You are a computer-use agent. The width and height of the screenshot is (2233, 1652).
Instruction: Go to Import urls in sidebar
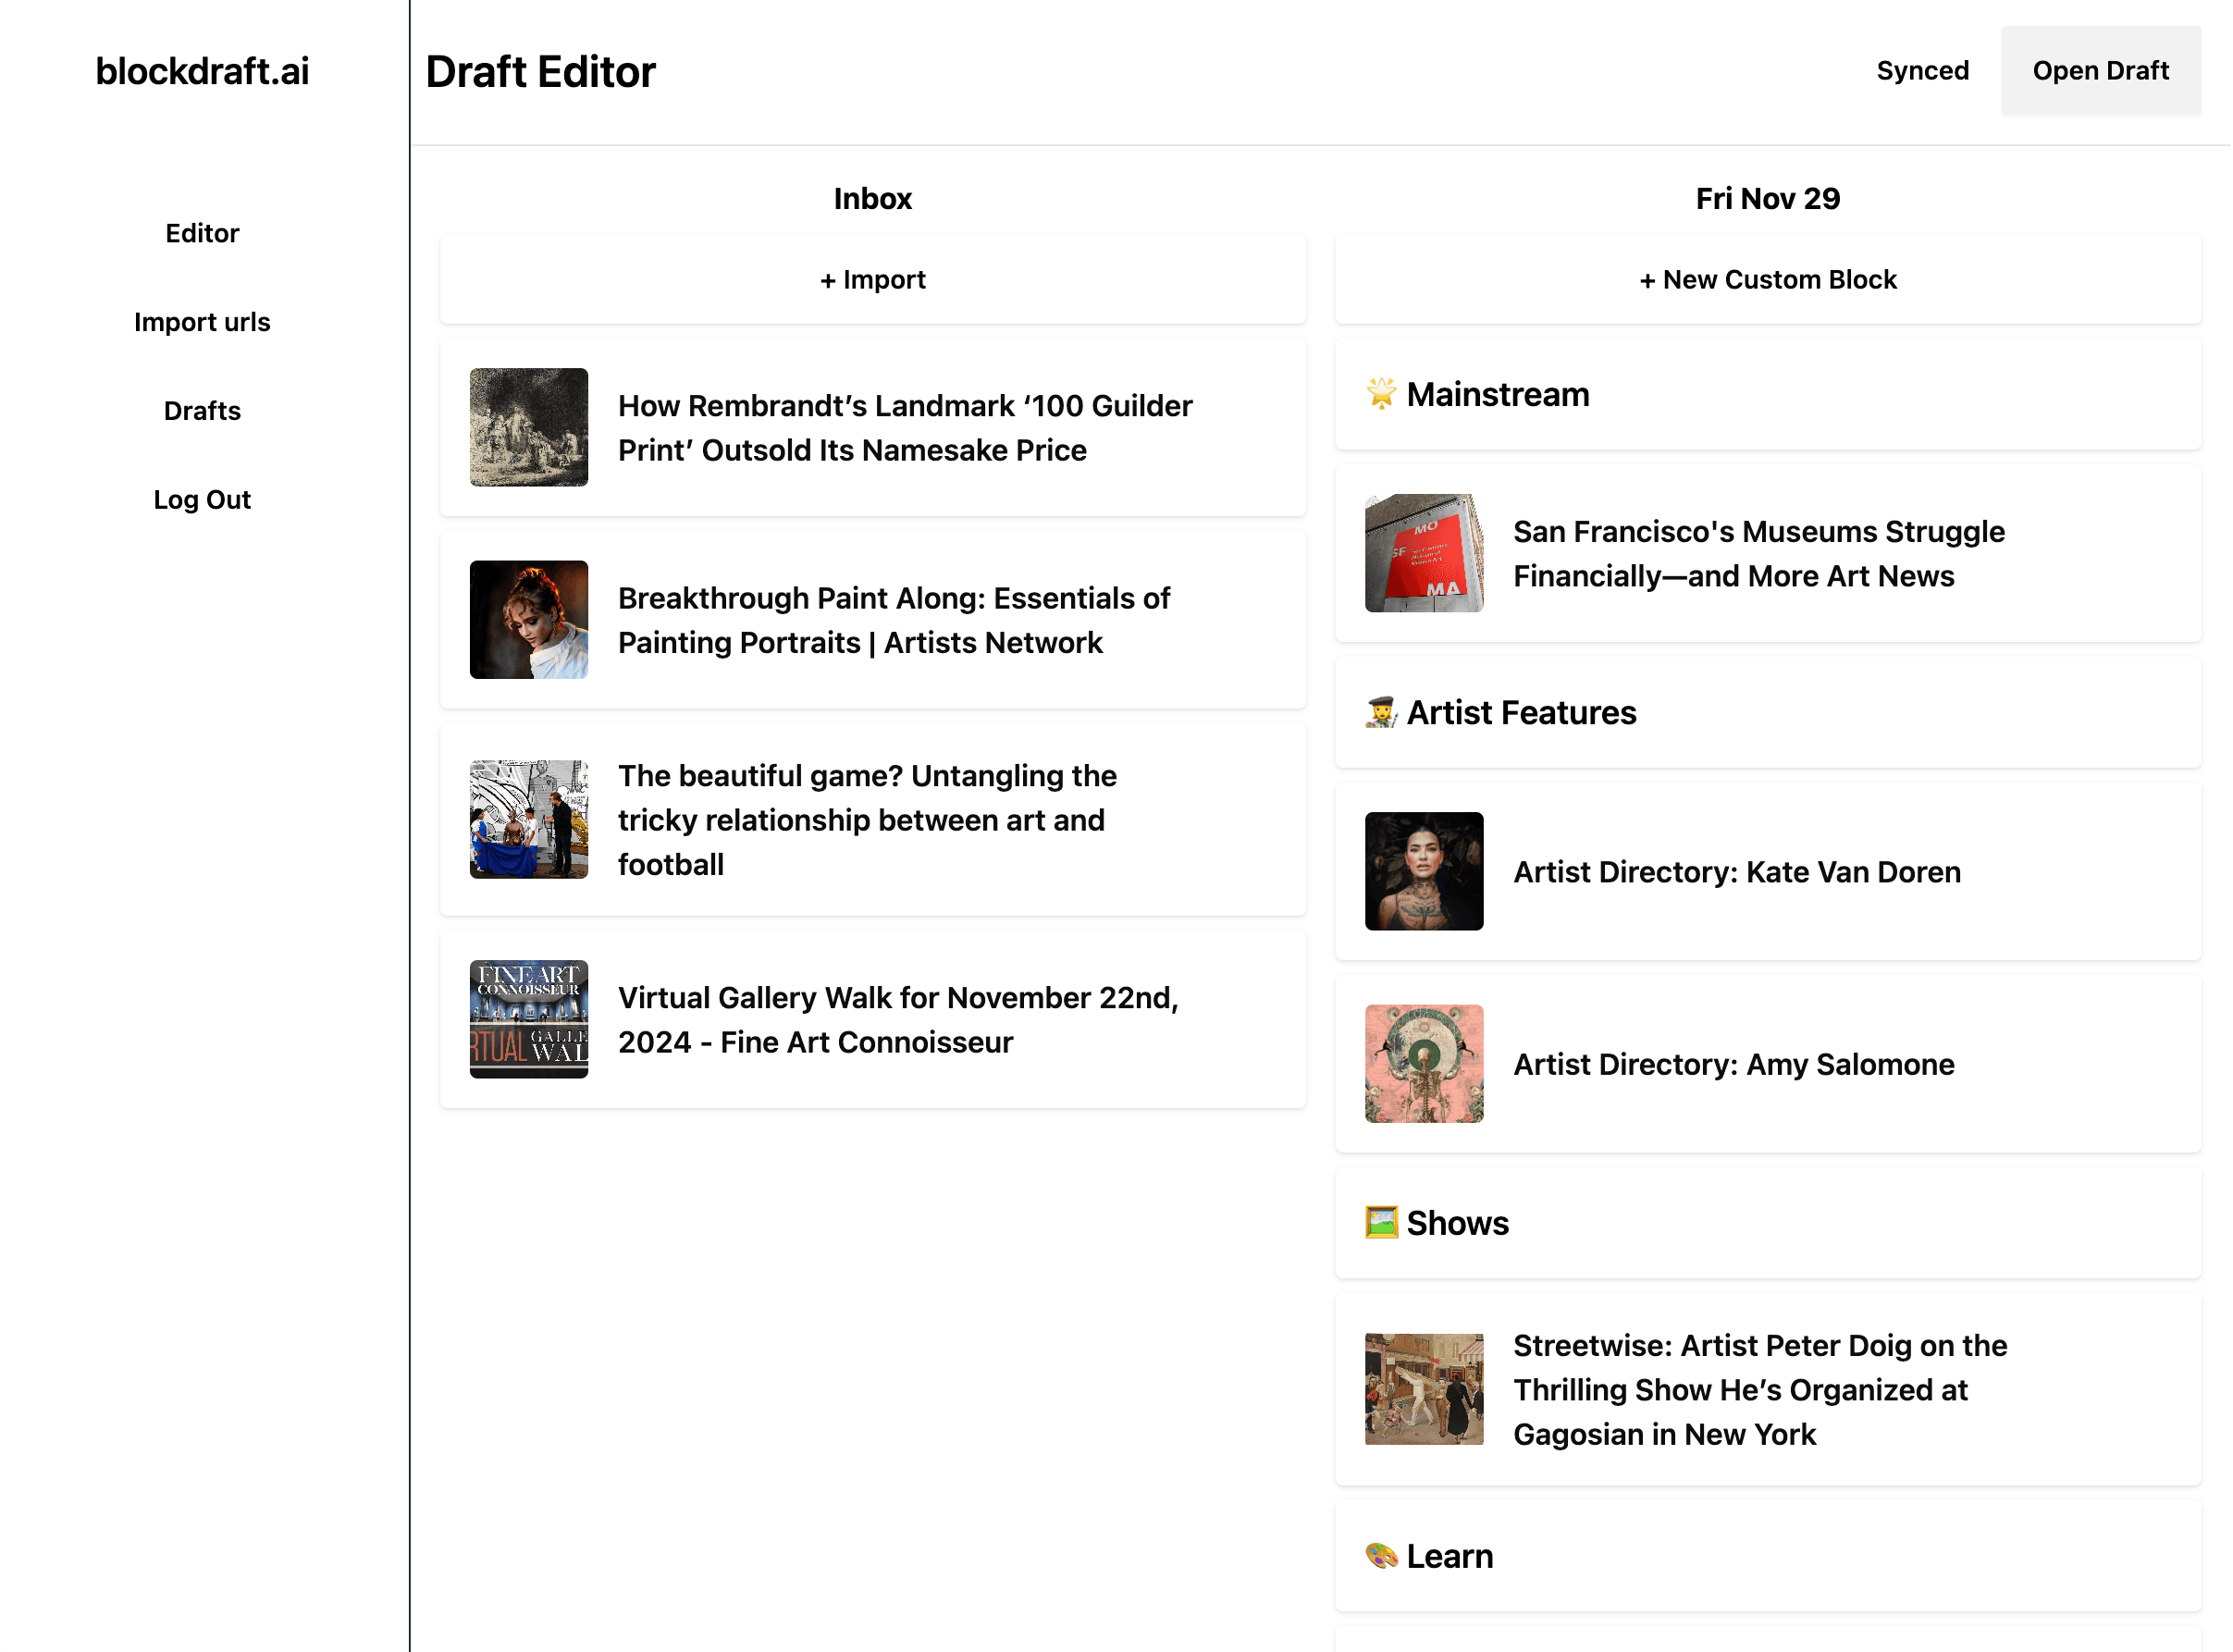pyautogui.click(x=202, y=322)
